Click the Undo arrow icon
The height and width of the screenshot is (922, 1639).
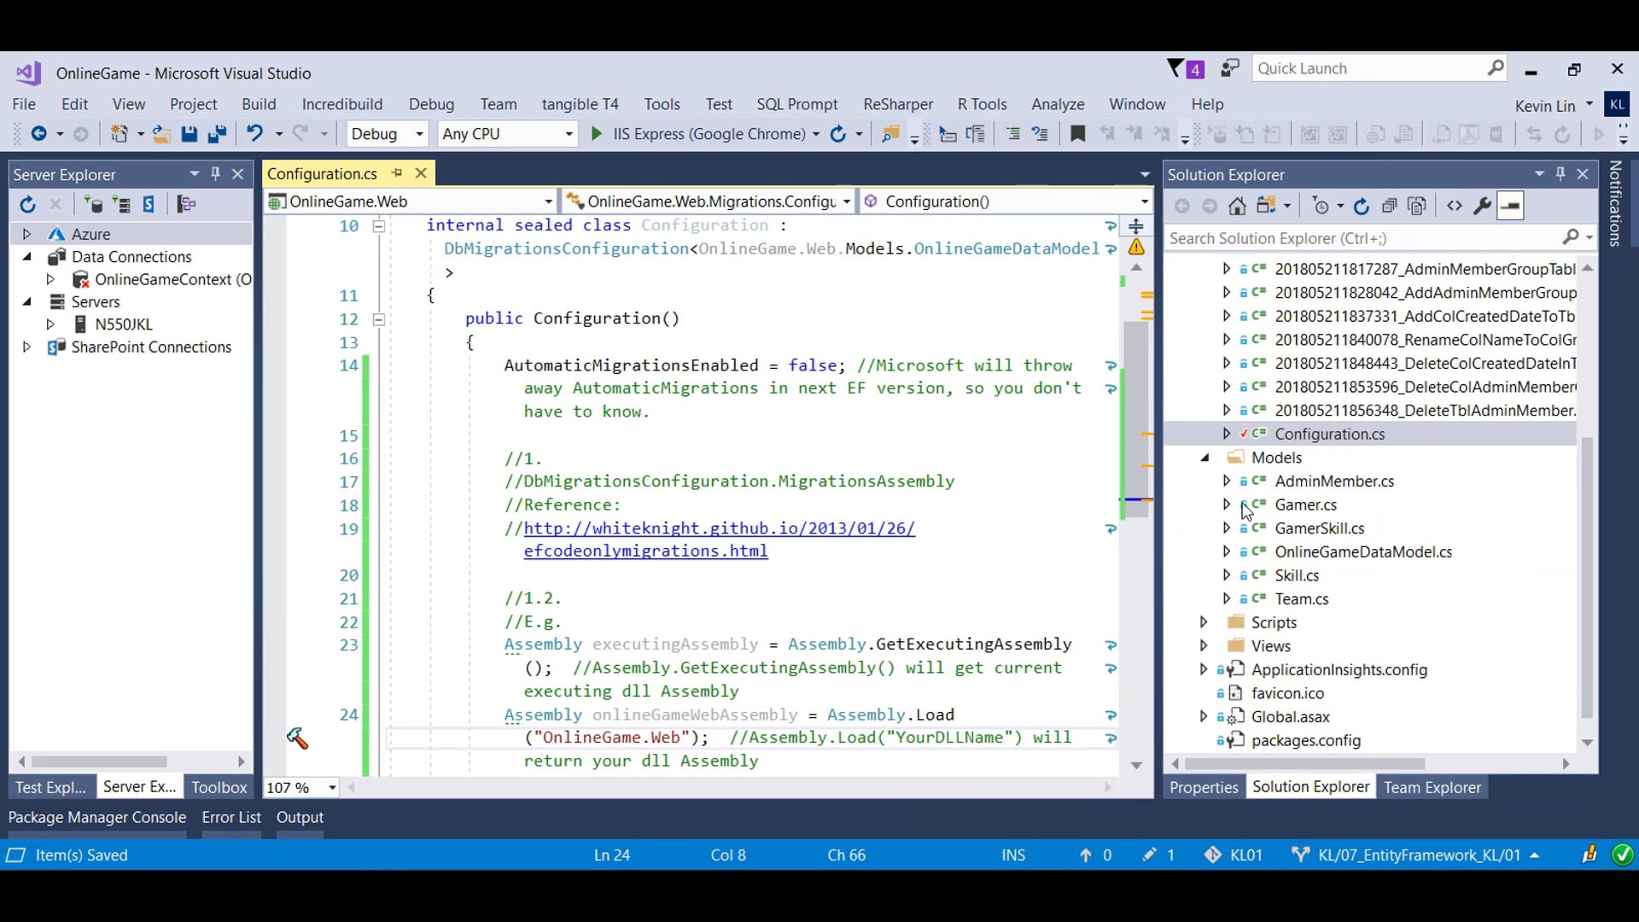tap(254, 133)
